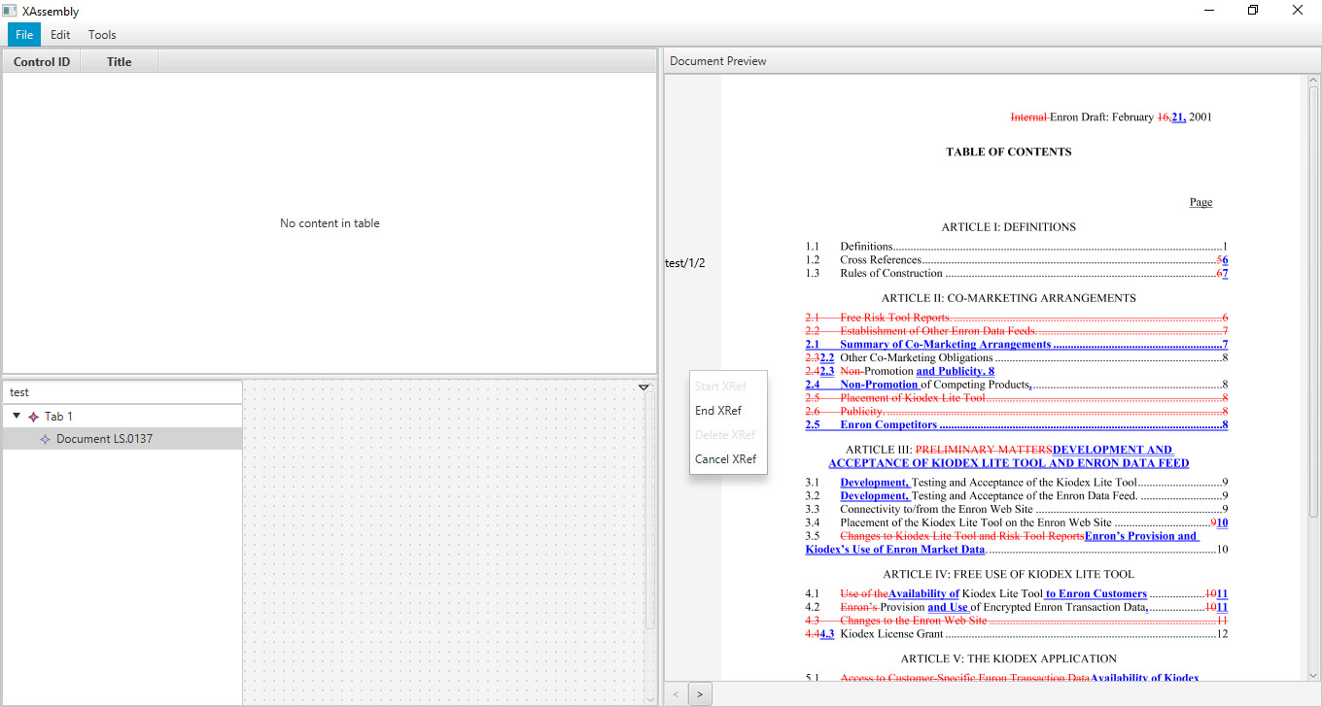The width and height of the screenshot is (1322, 707).
Task: Click the Document Preview panel title
Action: point(718,61)
